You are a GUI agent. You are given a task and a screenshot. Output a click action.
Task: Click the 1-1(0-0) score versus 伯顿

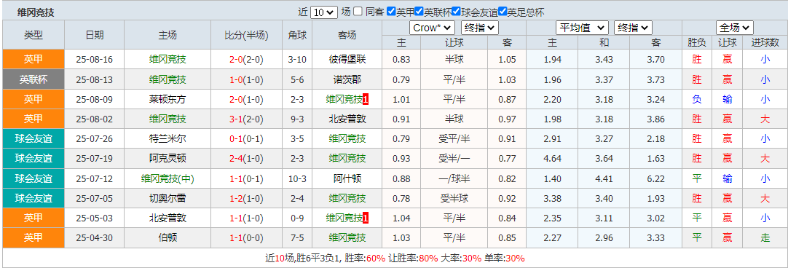[x=246, y=238]
